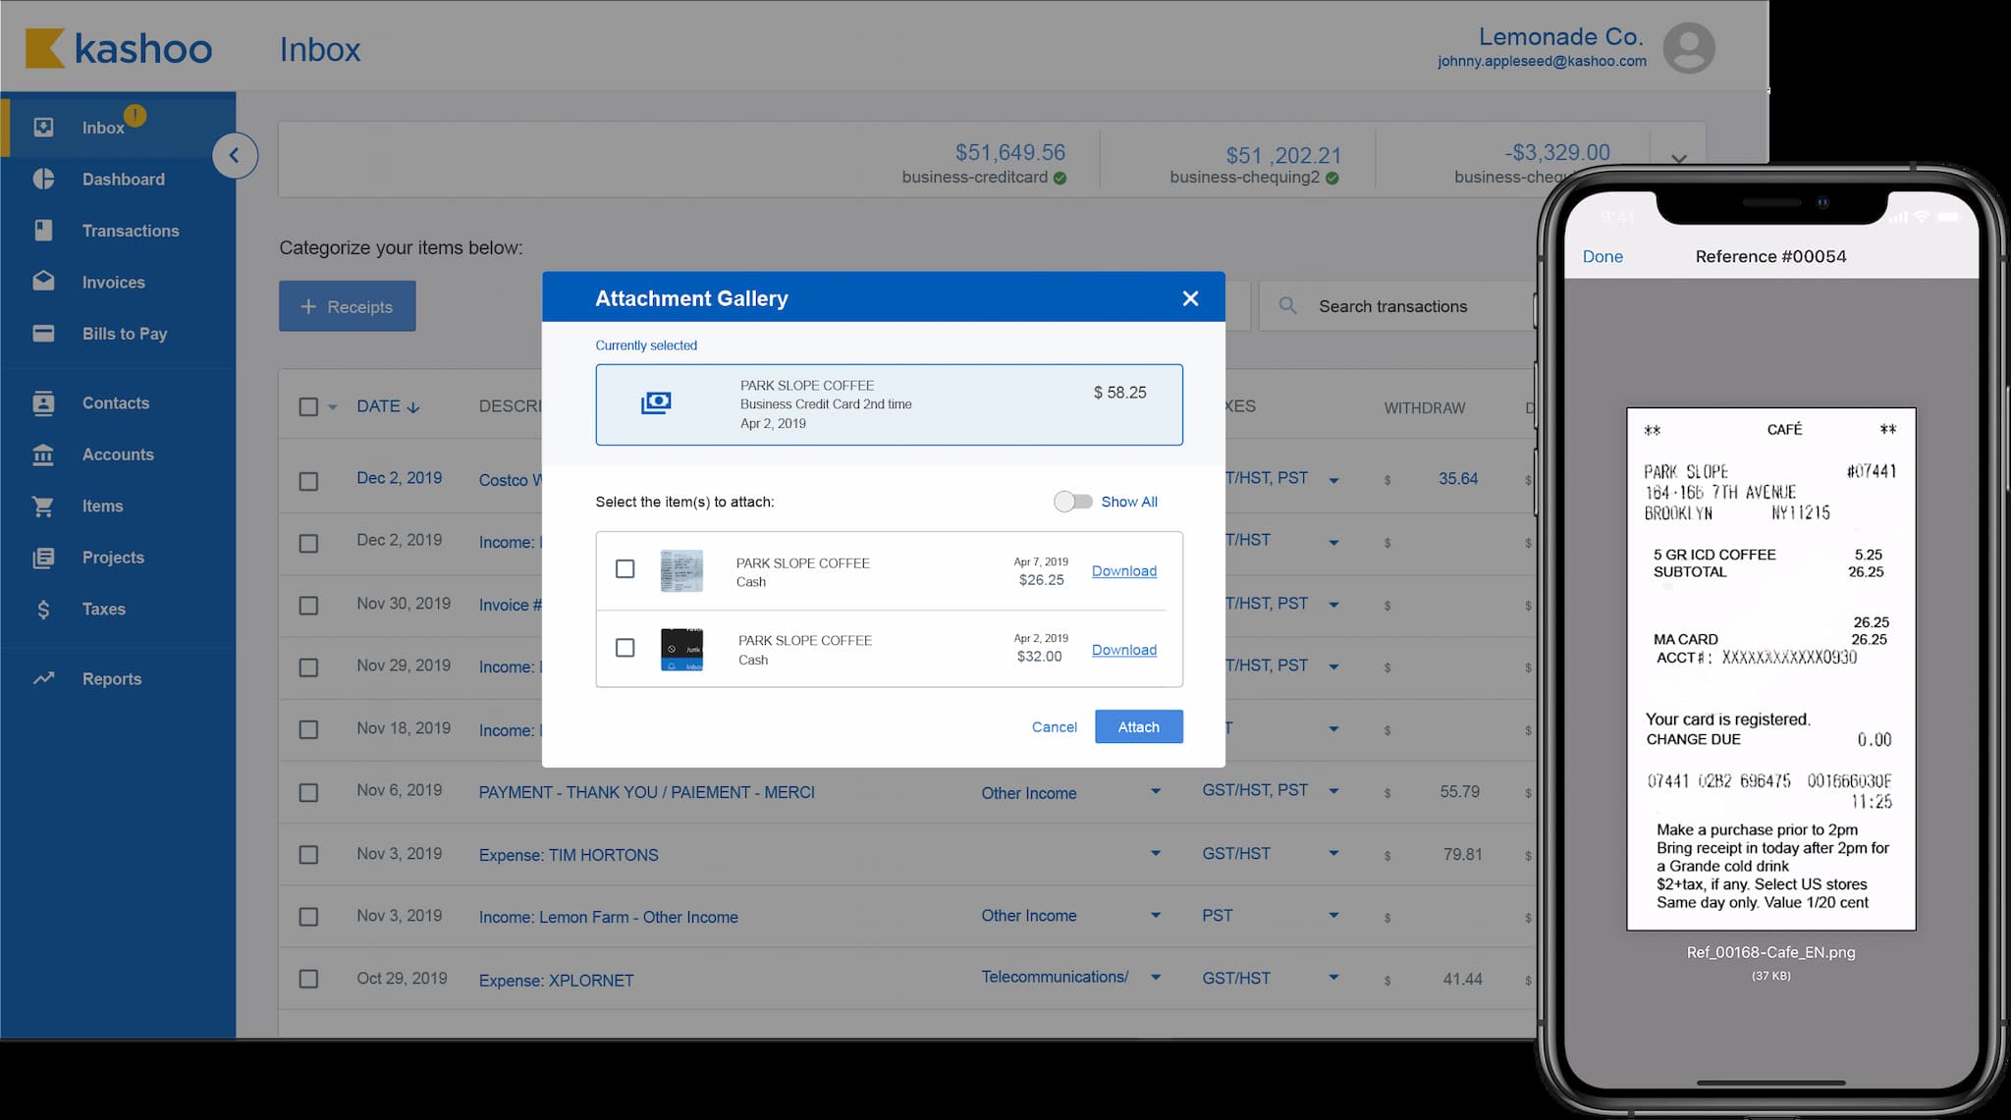This screenshot has height=1120, width=2011.
Task: Open Telecommunications dropdown on XPLORNET row
Action: (x=1156, y=978)
